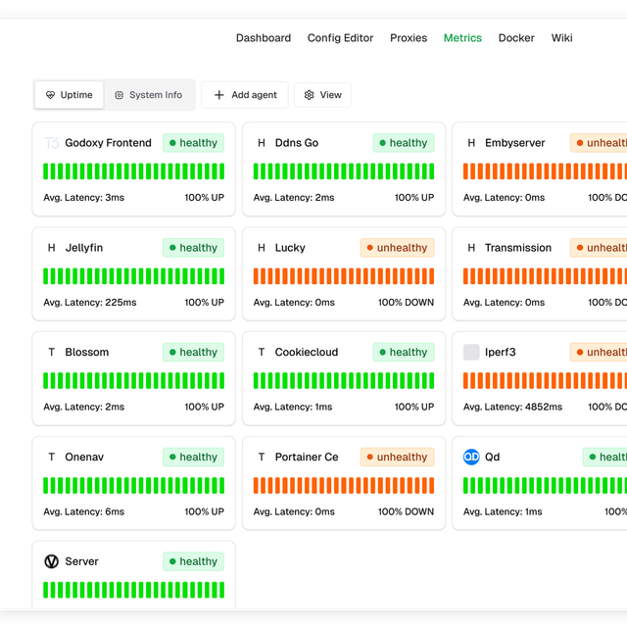Viewport: 627px width, 627px height.
Task: Click the T icon of Blossom
Action: pyautogui.click(x=52, y=352)
